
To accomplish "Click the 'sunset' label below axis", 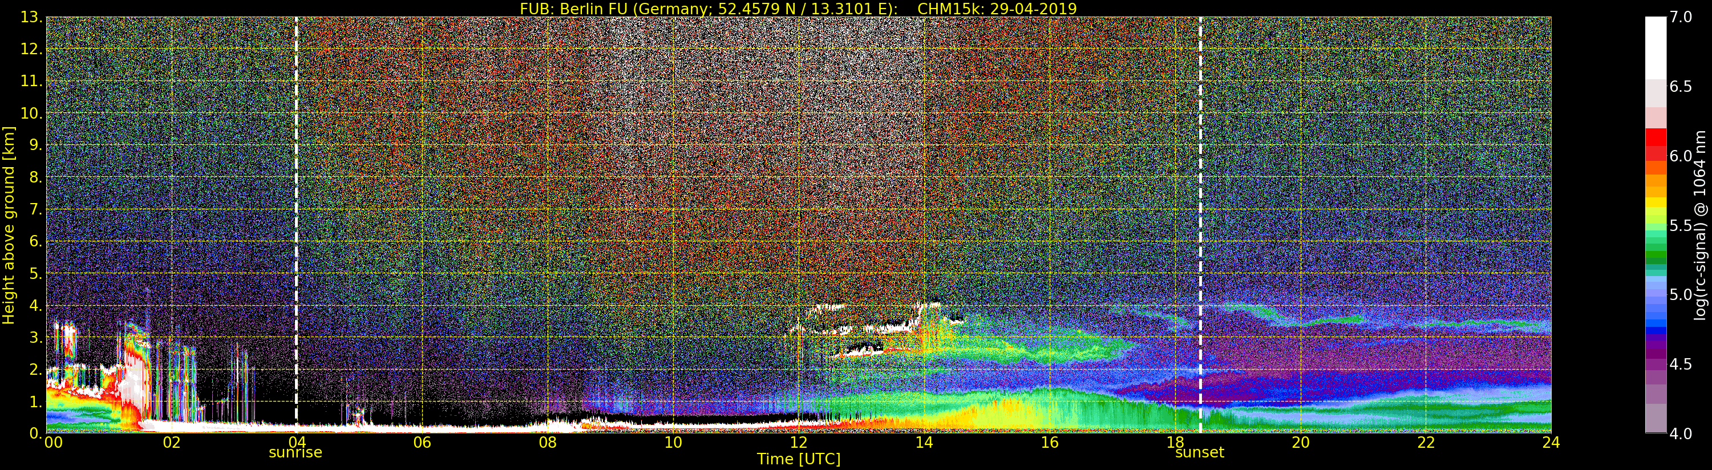I will (1200, 453).
